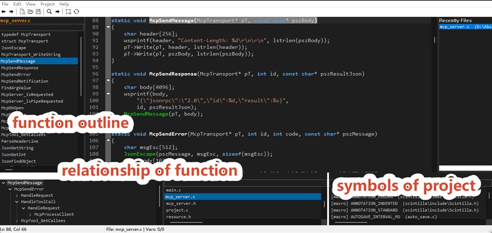Select JsonEscape in function outline list

[14, 48]
